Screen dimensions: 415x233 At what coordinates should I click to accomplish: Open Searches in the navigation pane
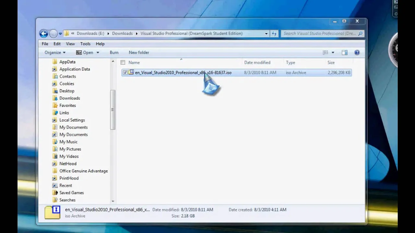click(67, 200)
